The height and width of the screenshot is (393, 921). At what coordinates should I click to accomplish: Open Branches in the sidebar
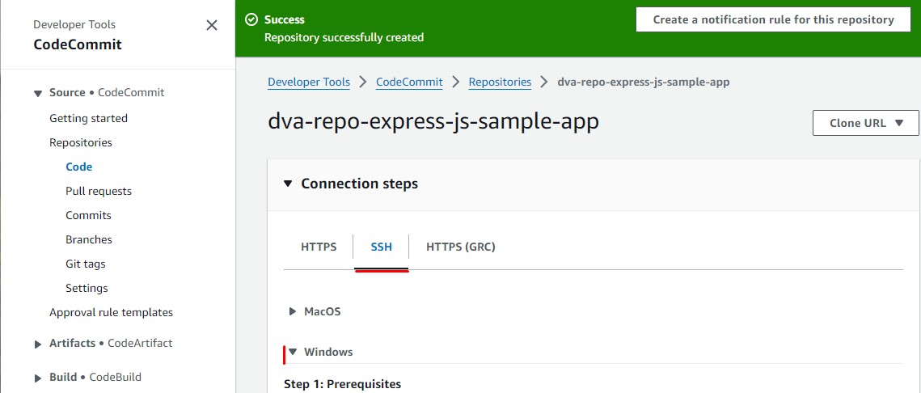point(89,239)
